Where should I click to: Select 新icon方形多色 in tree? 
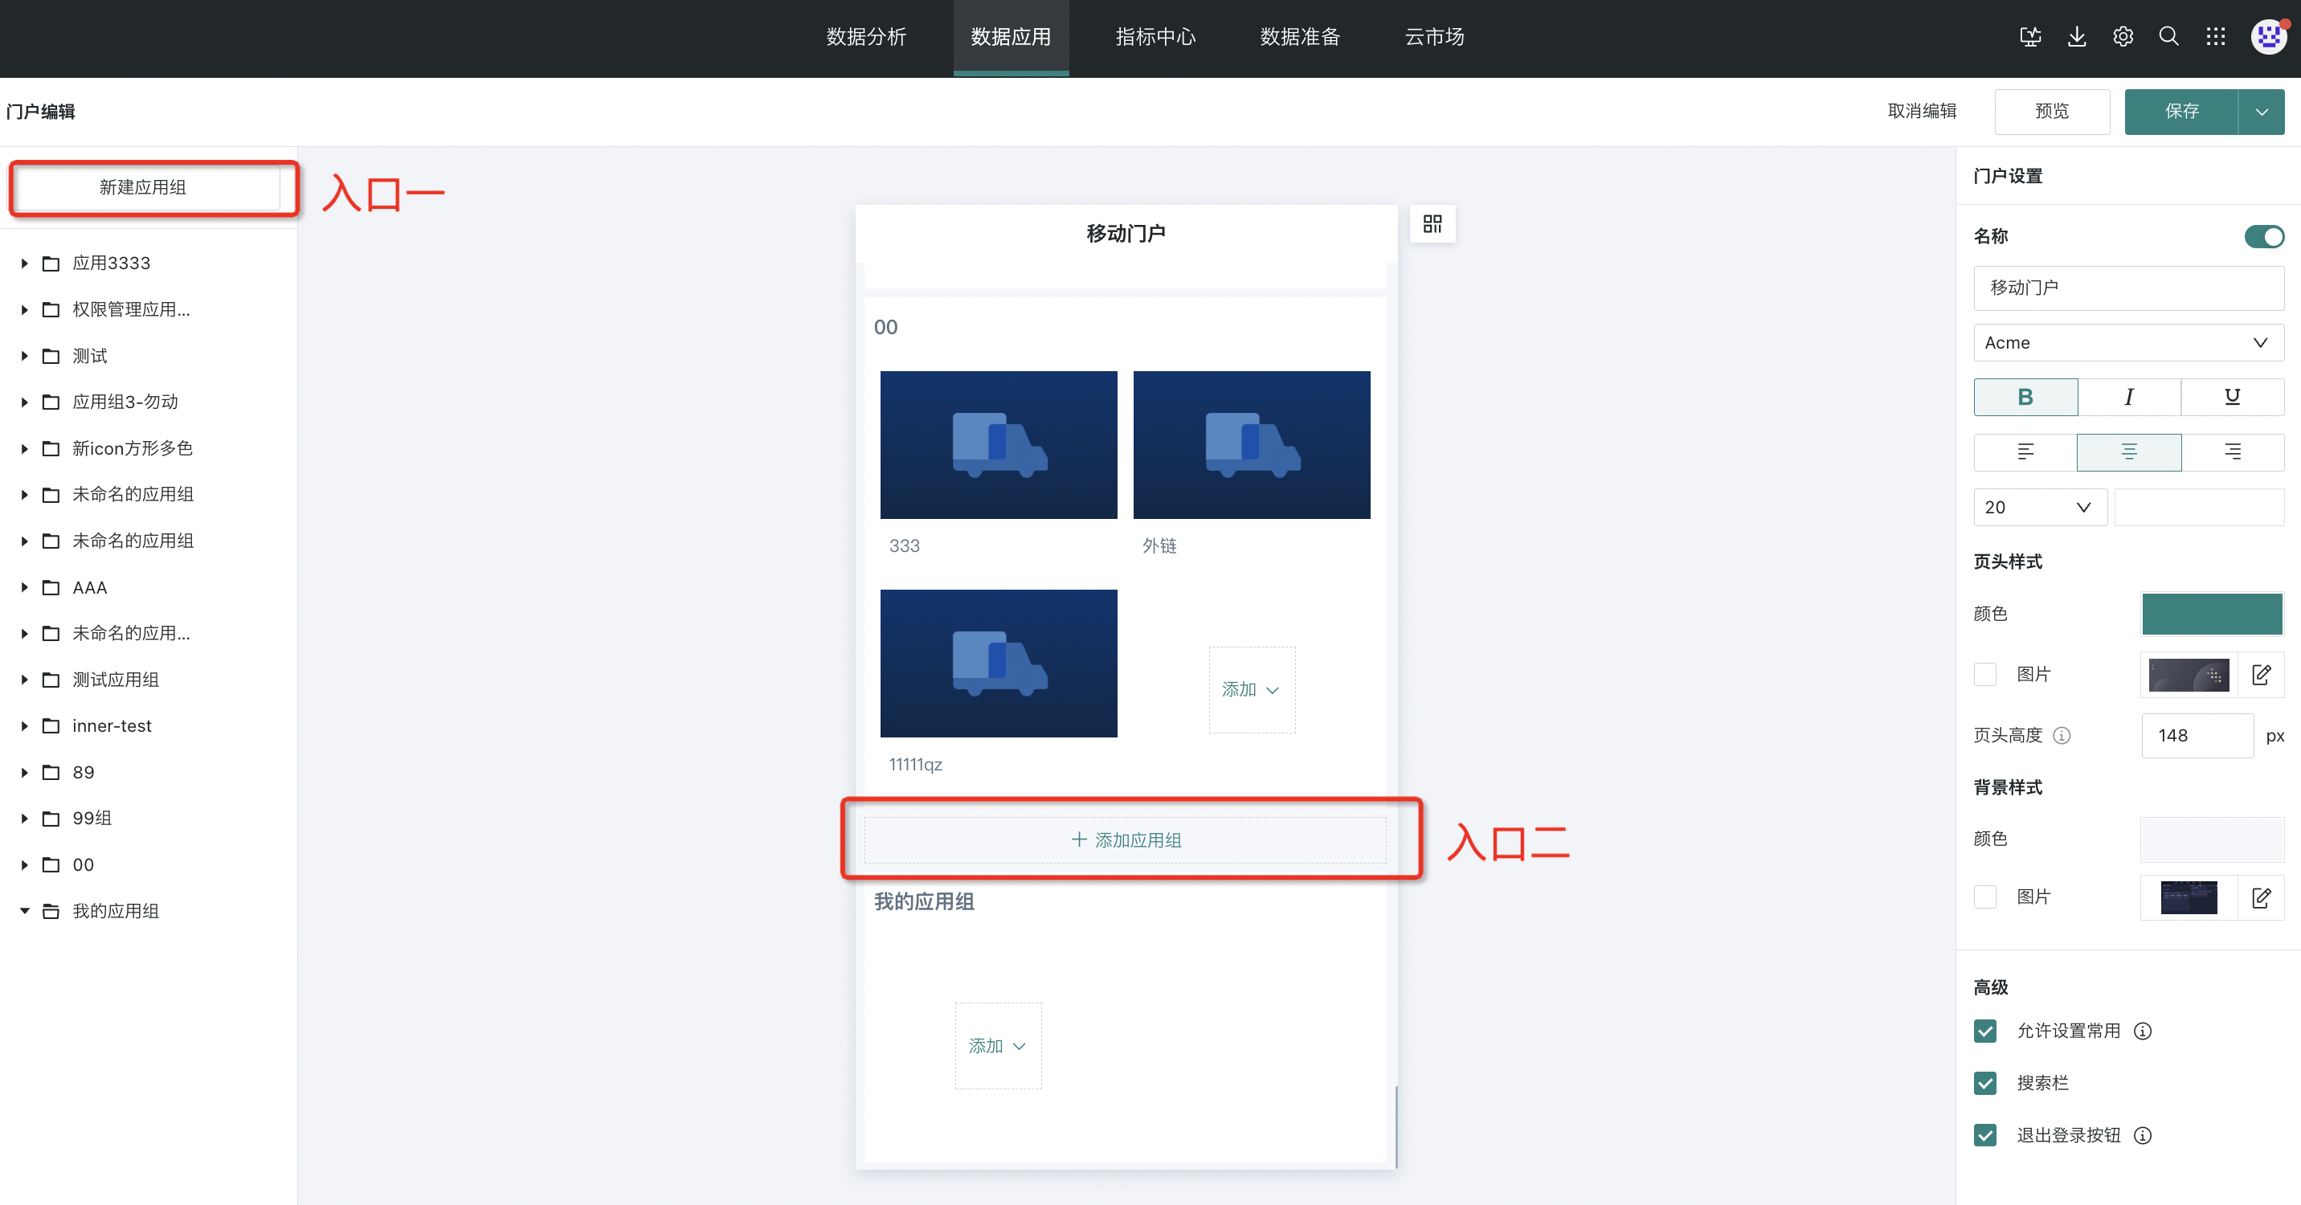(133, 448)
